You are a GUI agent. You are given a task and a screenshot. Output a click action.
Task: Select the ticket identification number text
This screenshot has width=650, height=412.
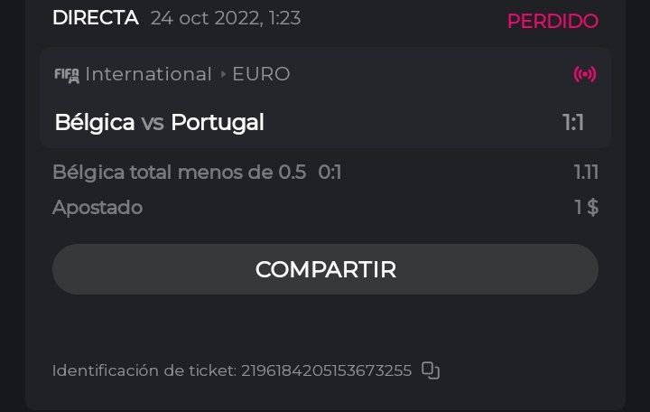point(326,370)
